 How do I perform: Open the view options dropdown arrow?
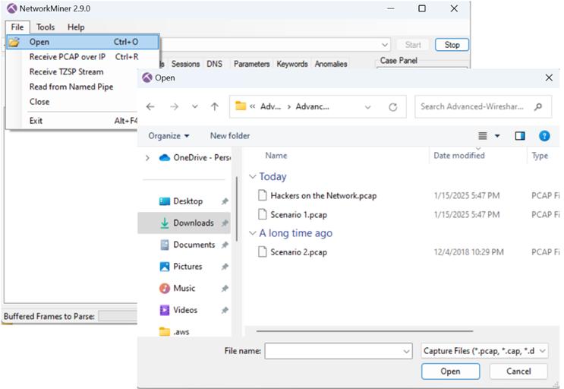[497, 136]
